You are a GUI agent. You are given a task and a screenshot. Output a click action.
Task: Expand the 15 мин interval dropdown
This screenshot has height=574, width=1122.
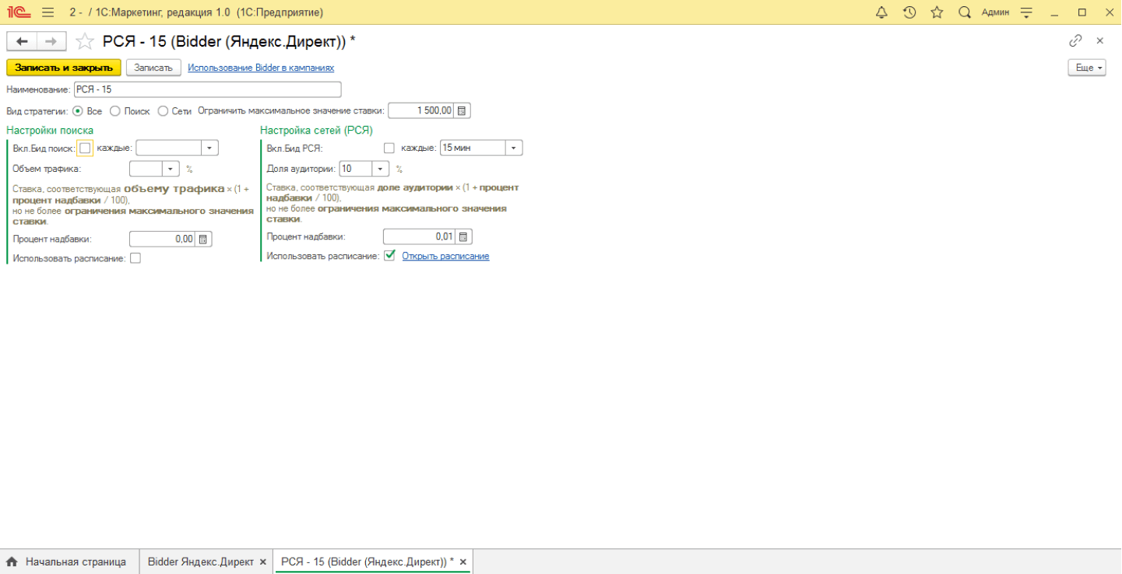coord(513,148)
